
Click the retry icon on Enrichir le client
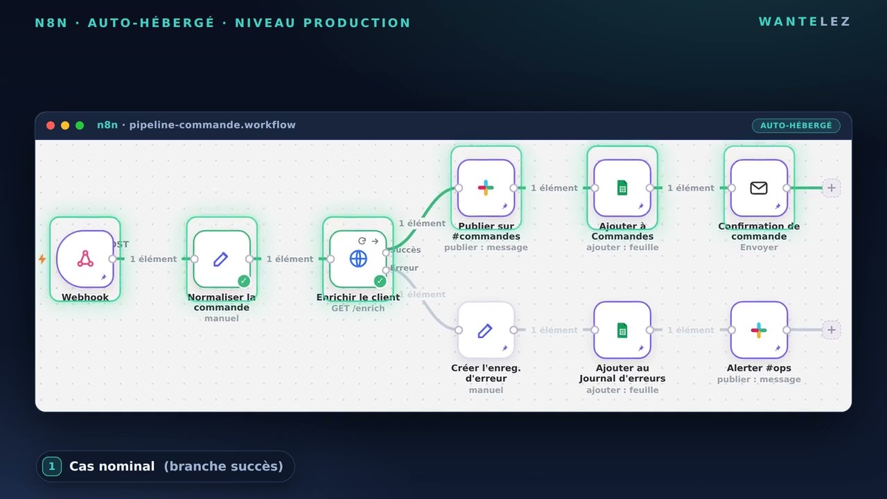[362, 240]
